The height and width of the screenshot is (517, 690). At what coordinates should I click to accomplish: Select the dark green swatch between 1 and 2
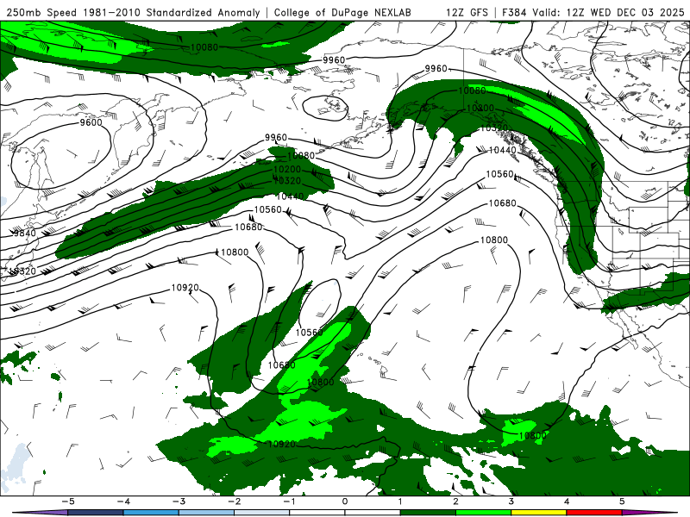pyautogui.click(x=428, y=513)
